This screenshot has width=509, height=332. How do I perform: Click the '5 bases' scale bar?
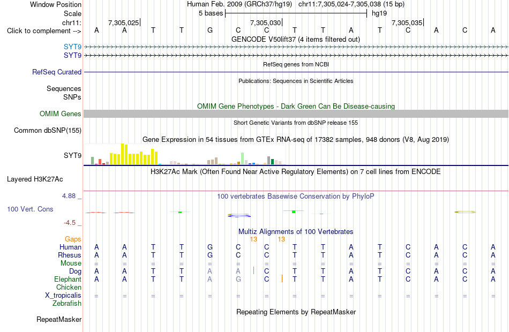click(x=296, y=13)
